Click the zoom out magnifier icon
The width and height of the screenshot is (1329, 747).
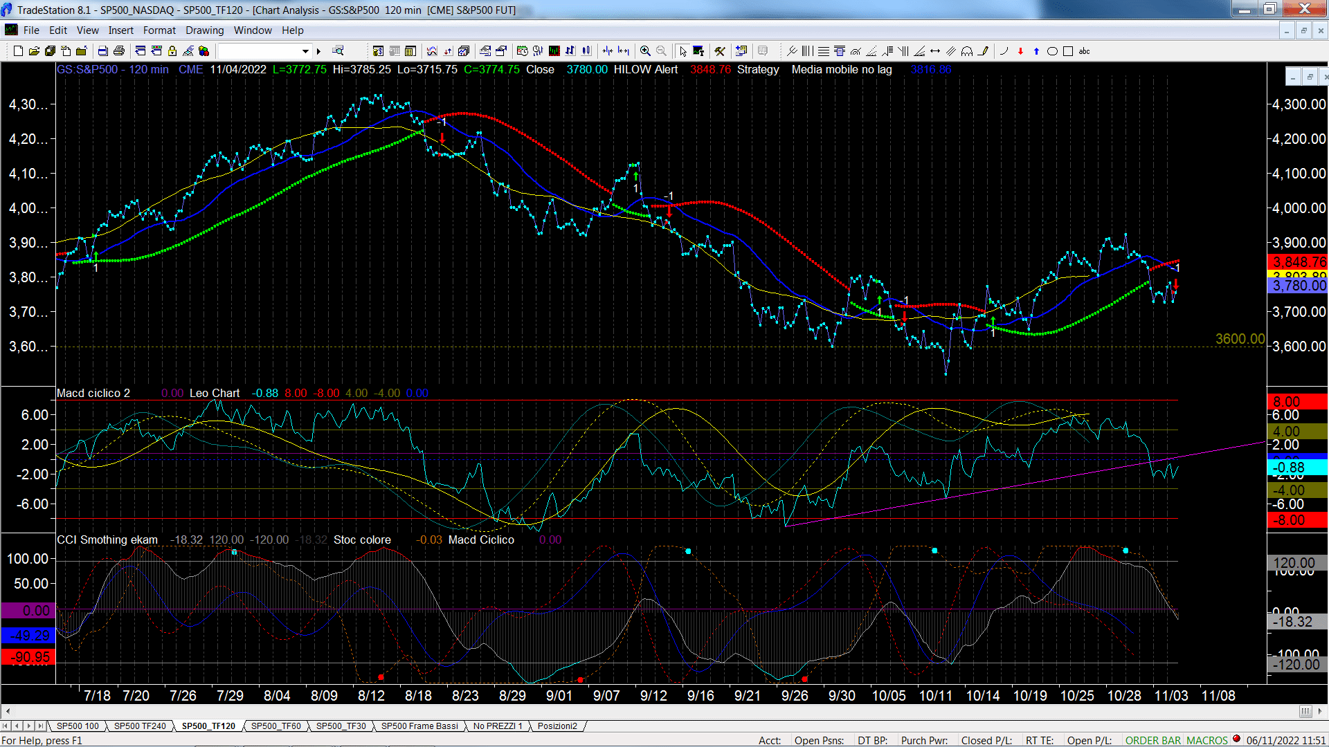661,51
